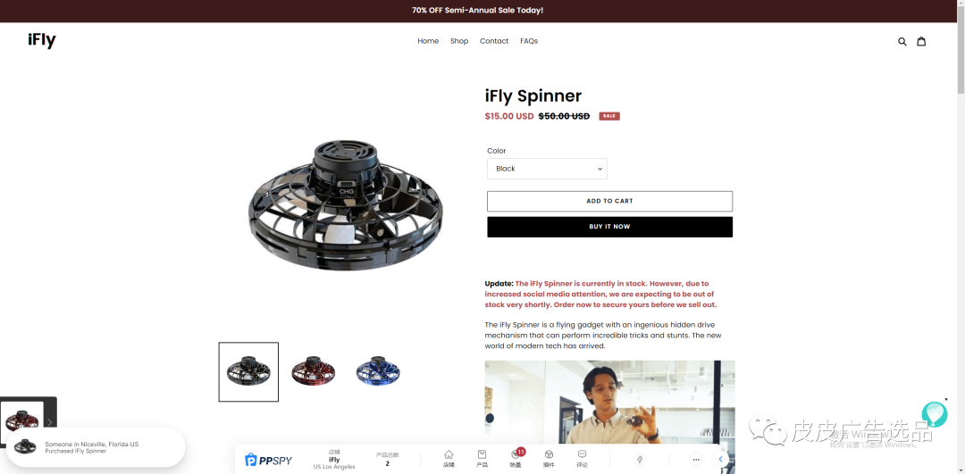Open the Color dropdown showing Black
The width and height of the screenshot is (965, 474).
click(x=547, y=169)
